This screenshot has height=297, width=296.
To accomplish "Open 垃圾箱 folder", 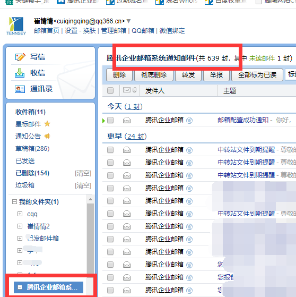I will (x=25, y=185).
